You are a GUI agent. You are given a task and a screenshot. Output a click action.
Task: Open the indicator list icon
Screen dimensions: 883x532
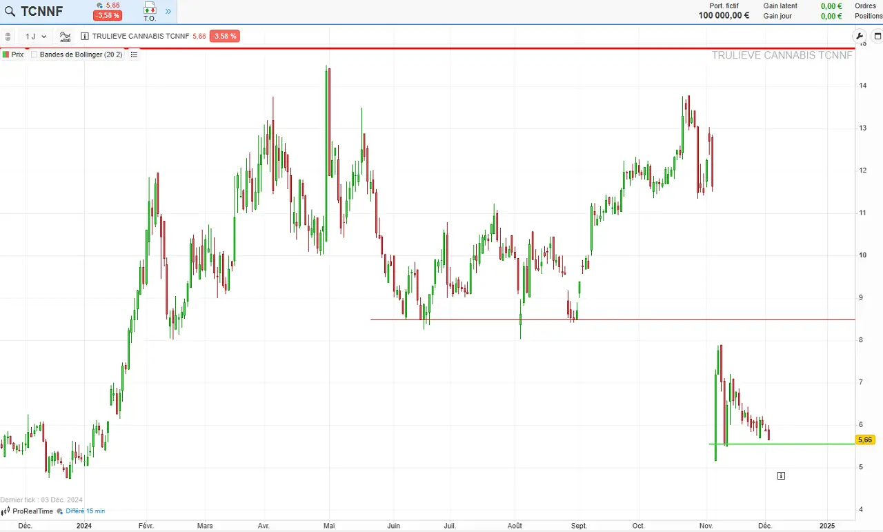click(134, 55)
